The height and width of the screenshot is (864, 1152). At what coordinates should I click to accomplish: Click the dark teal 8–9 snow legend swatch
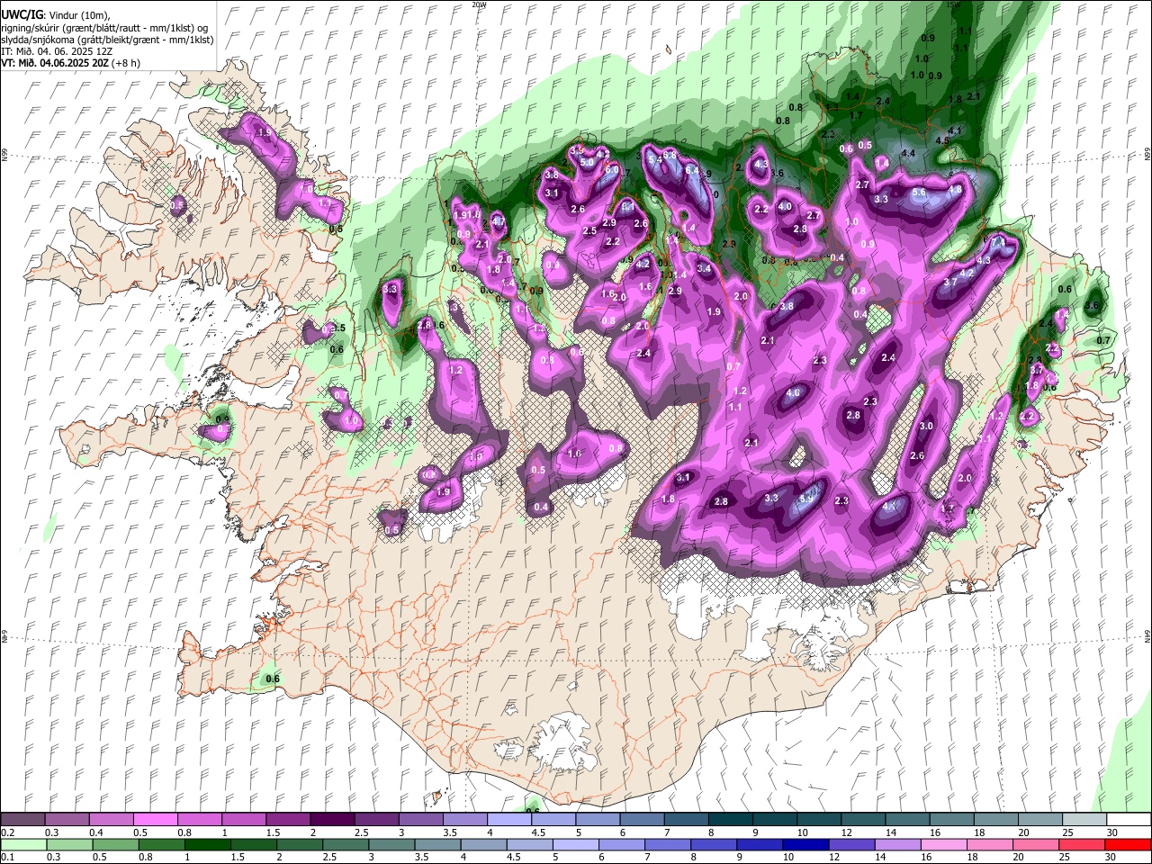pyautogui.click(x=731, y=819)
